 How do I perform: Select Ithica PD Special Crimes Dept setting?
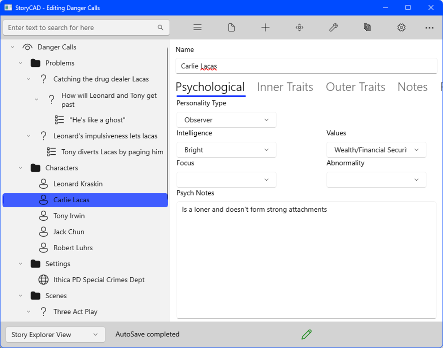point(99,280)
